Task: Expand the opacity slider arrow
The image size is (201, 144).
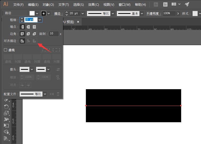Action: click(x=178, y=13)
